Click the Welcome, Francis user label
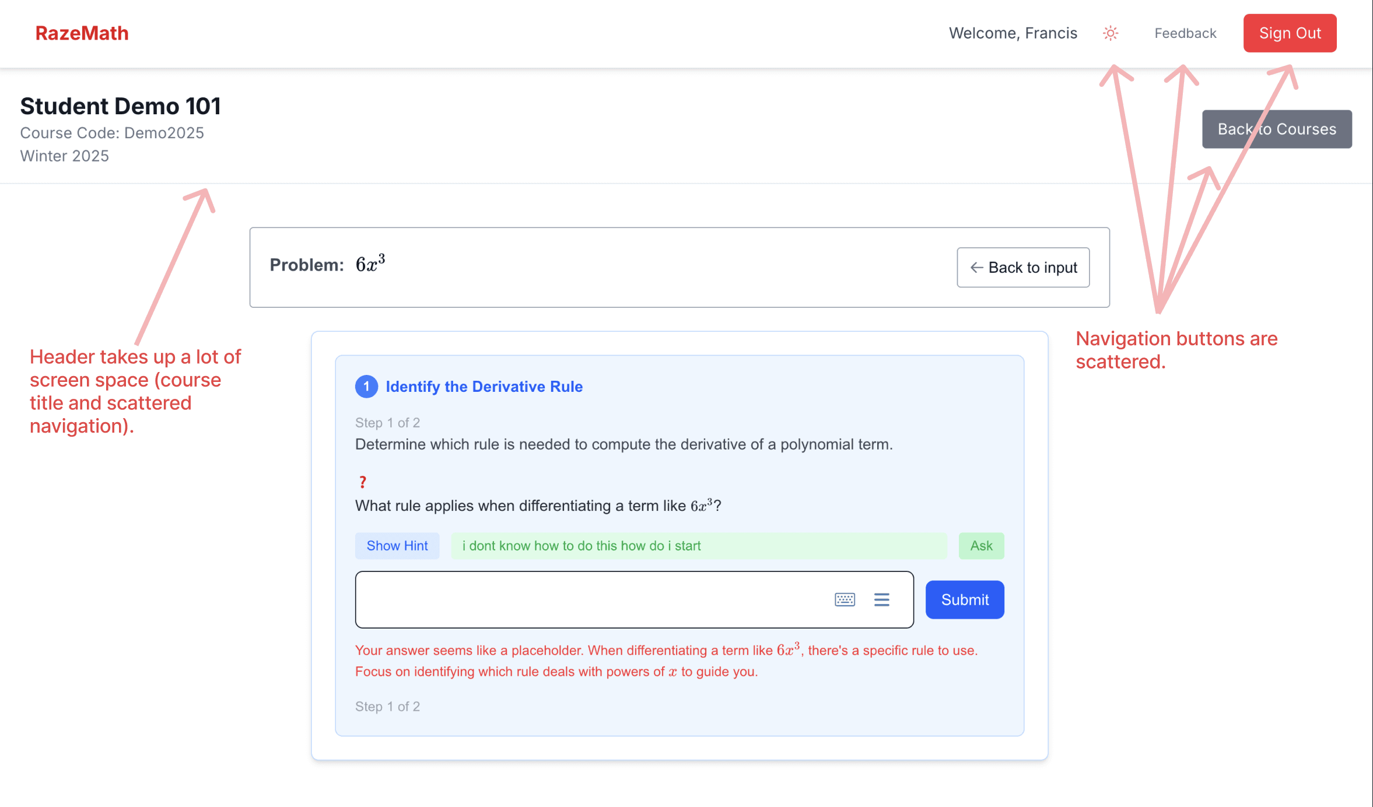Image resolution: width=1373 pixels, height=807 pixels. pos(1013,33)
